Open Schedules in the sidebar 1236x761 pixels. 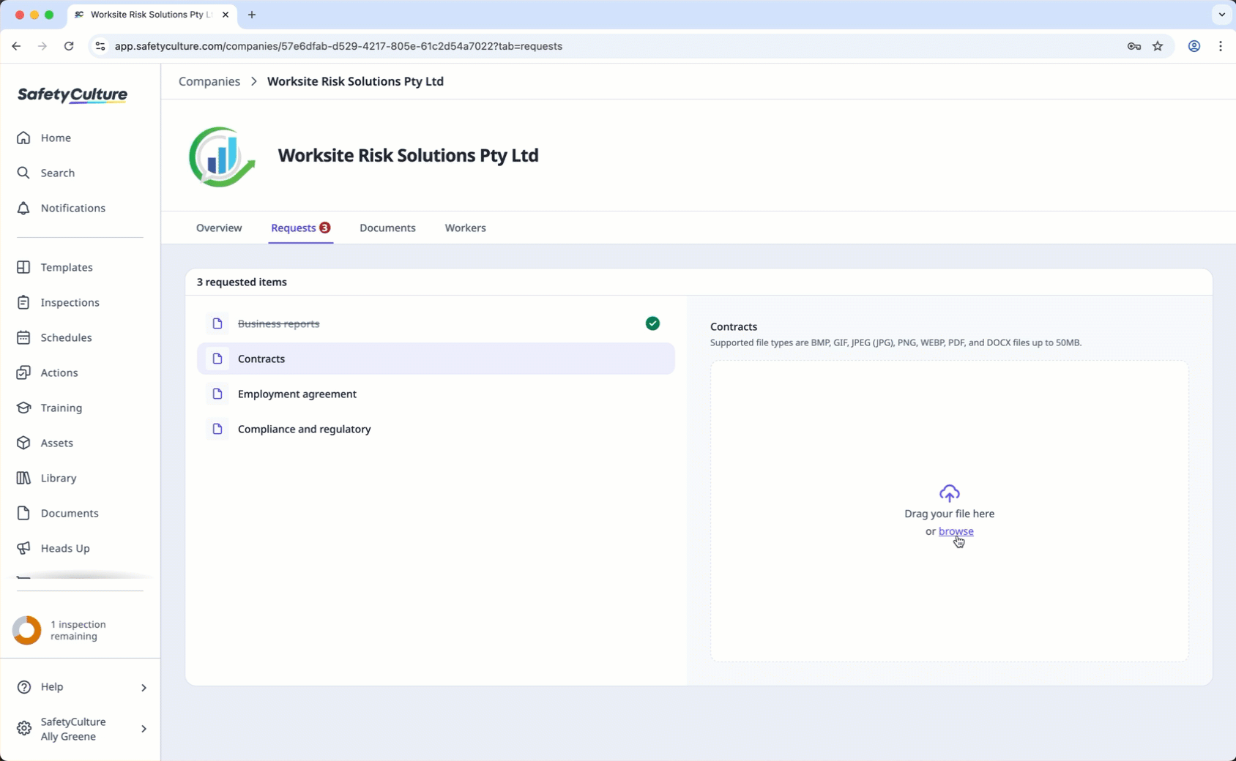click(x=66, y=337)
